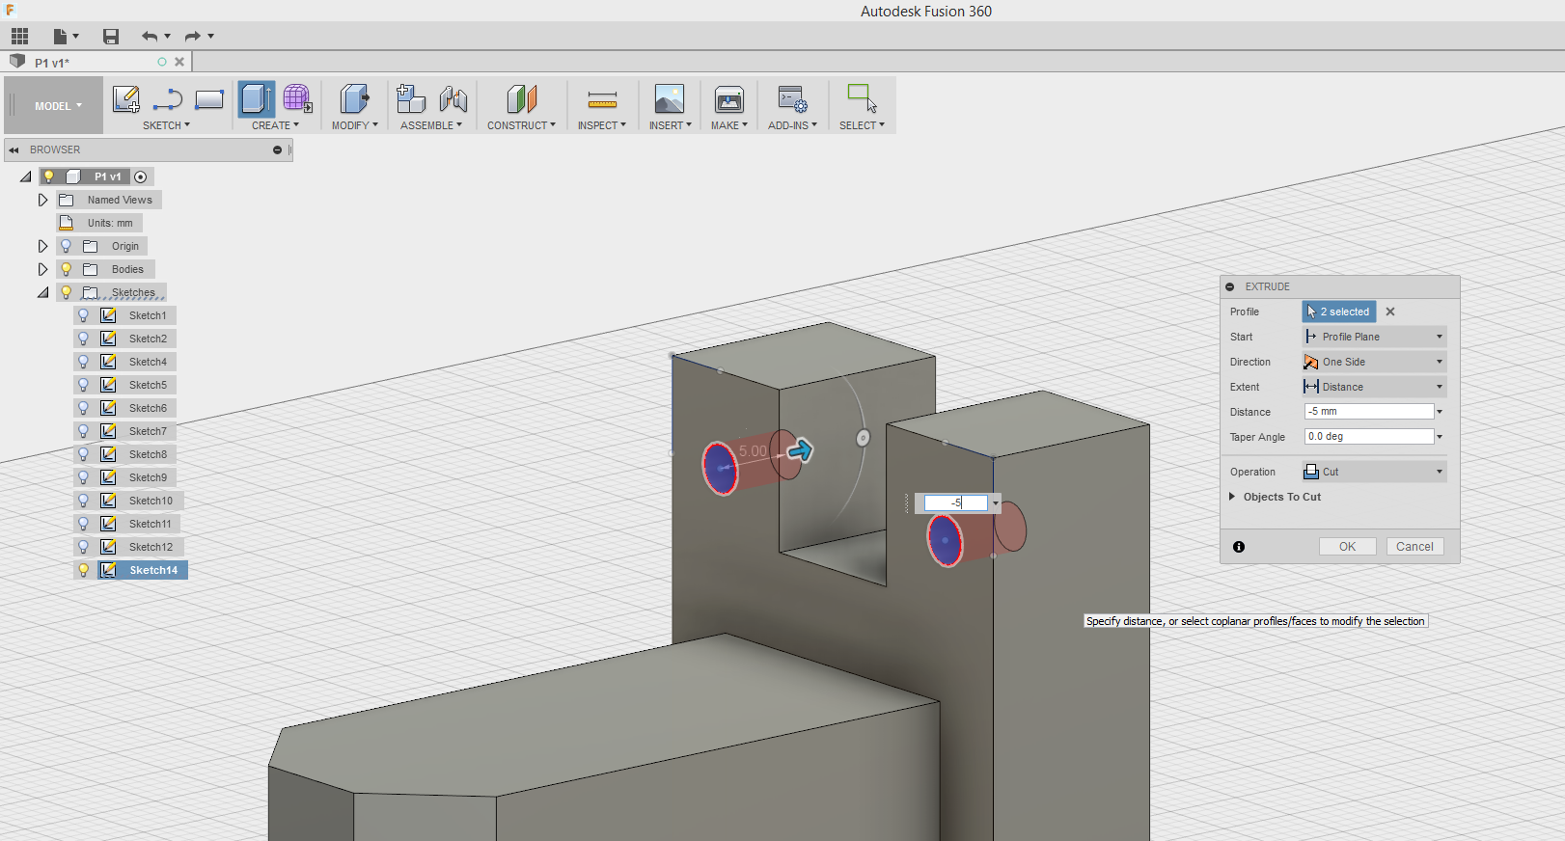The height and width of the screenshot is (841, 1565).
Task: Open the ADD-INS menu
Action: [792, 125]
